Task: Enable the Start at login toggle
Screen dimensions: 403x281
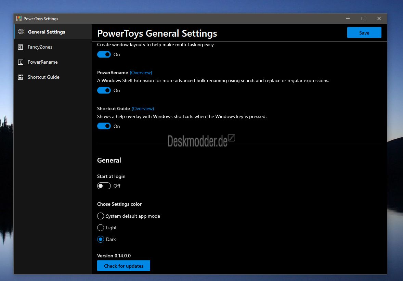Action: (104, 186)
